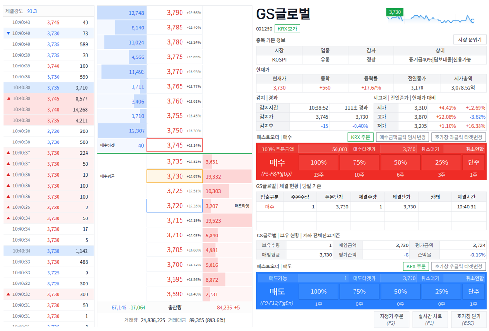
Task: Click trade row with volume 14,268
Action: point(48,109)
